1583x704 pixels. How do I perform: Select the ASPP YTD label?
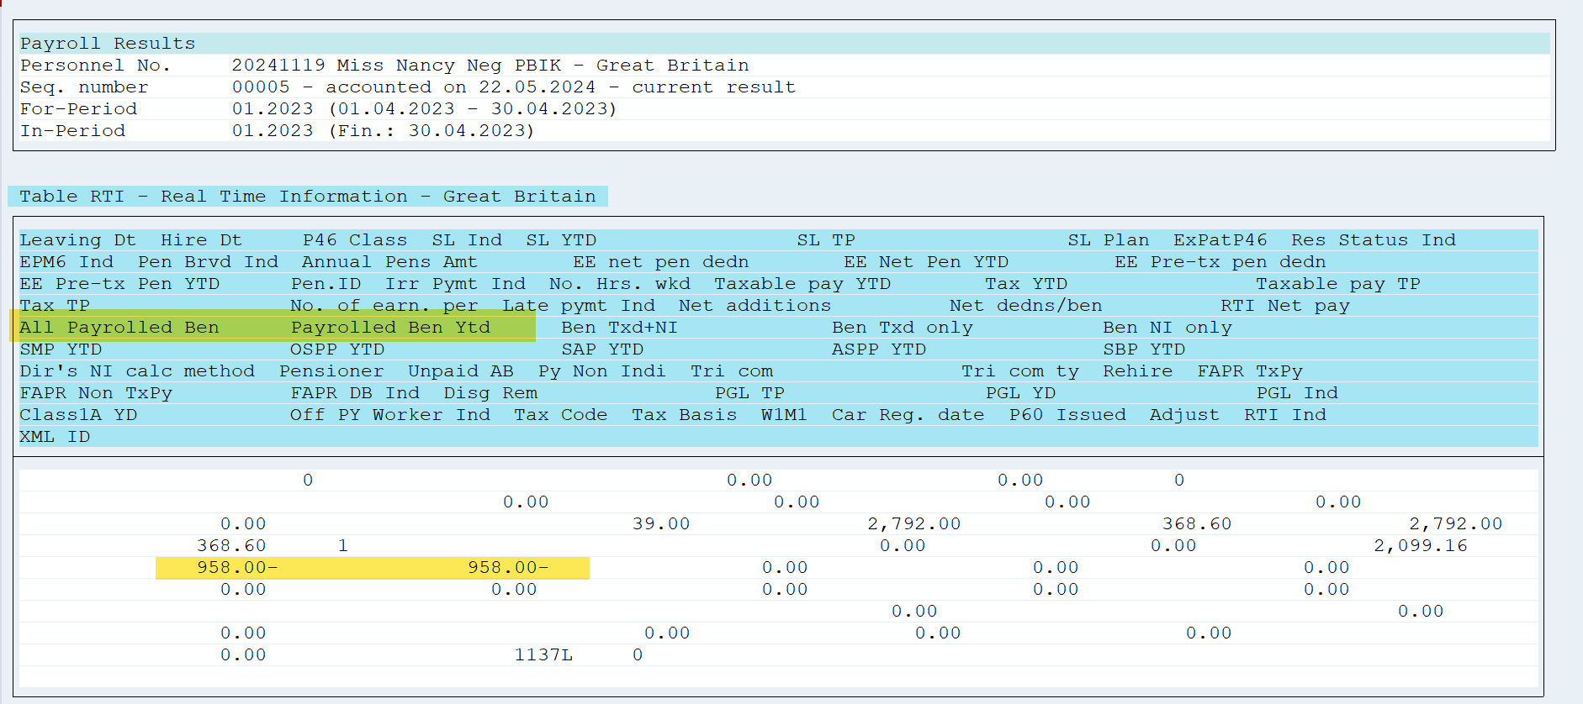tap(879, 349)
